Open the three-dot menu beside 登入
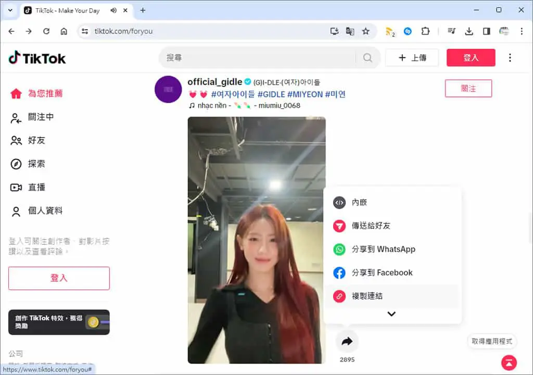The image size is (533, 375). (510, 57)
